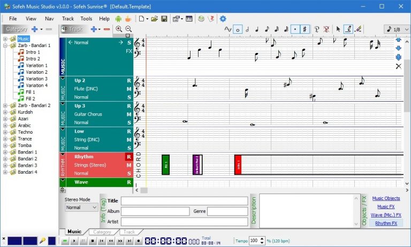The width and height of the screenshot is (411, 247).
Task: Select the quarter note duration
Action: [x=257, y=29]
